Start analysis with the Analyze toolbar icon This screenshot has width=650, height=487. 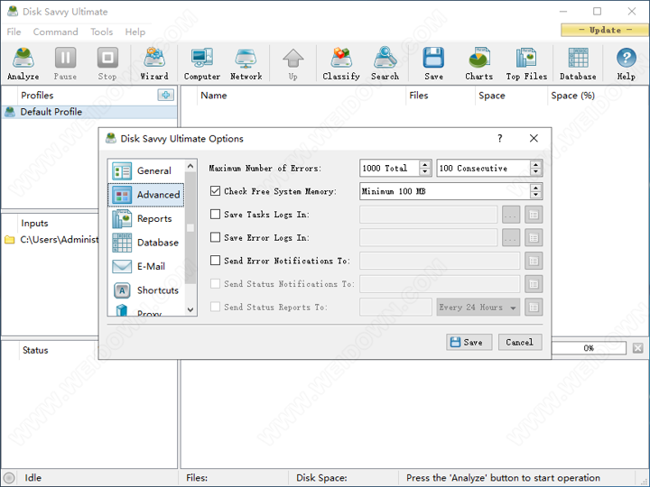tap(23, 63)
